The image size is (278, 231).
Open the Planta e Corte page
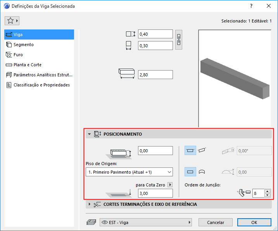coord(39,65)
